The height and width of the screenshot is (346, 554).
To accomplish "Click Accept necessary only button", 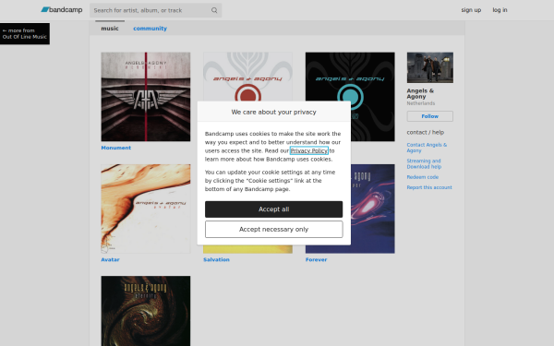I will (274, 230).
